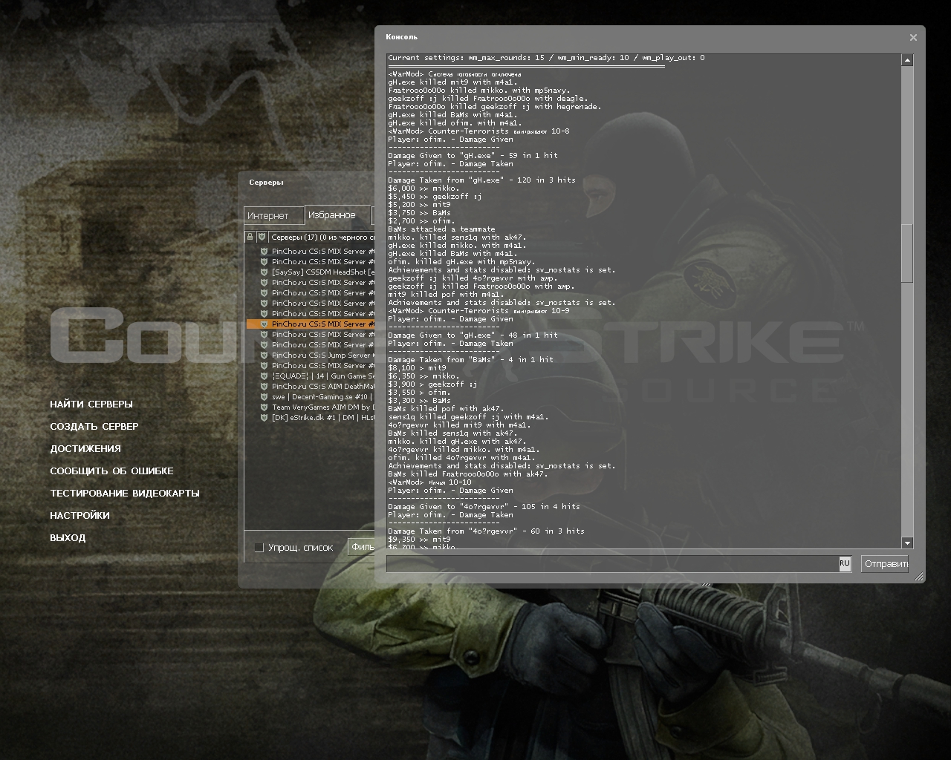Screen dimensions: 951x760
Task: Click the '$6,000 >> mikko.' console line
Action: tap(423, 189)
